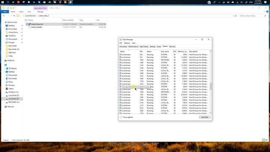Open Windows (C:) drive in sidebar

pyautogui.click(x=13, y=92)
